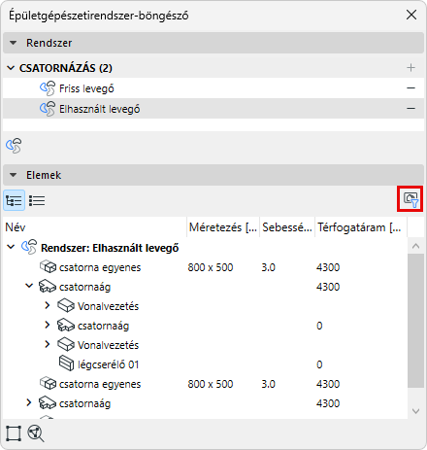This screenshot has height=450, width=427.
Task: Expand the nested csatornaág with value 0
Action: (48, 325)
